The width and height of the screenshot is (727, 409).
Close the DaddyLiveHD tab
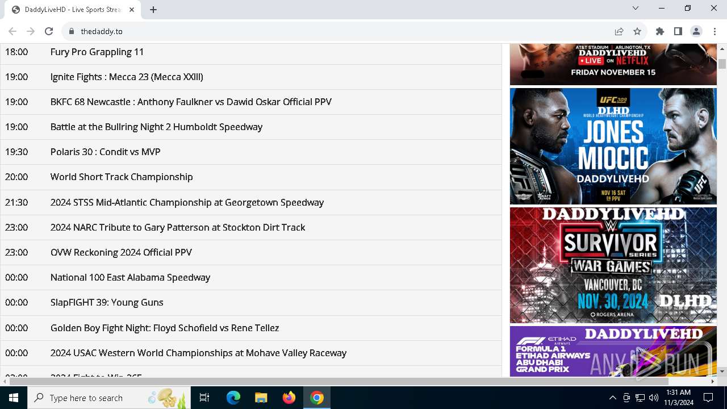pos(132,10)
